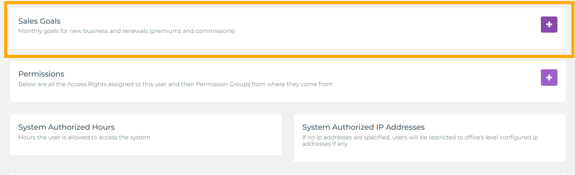This screenshot has height=175, width=575.
Task: Expand the Sales Goals section with plus icon
Action: pyautogui.click(x=549, y=24)
